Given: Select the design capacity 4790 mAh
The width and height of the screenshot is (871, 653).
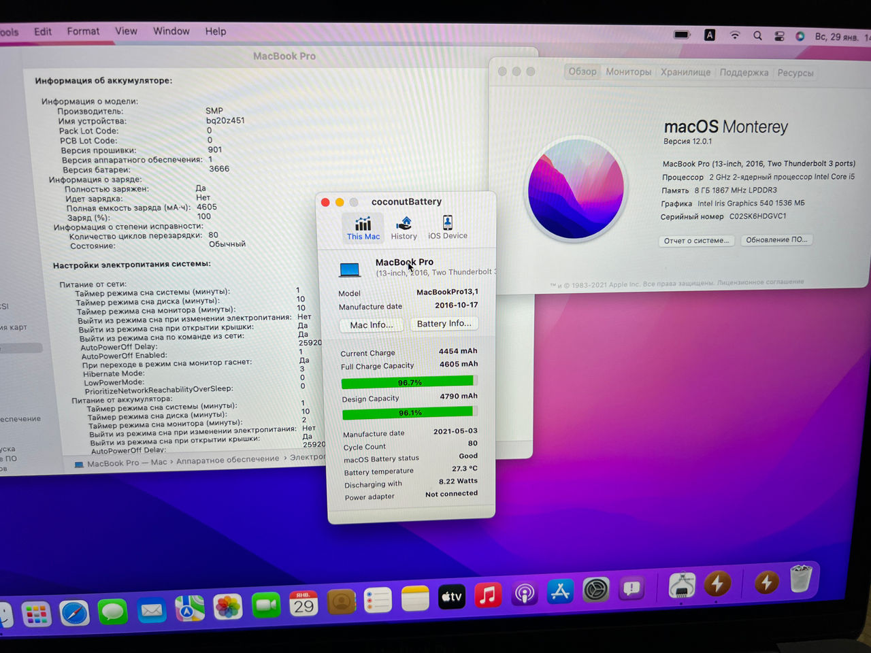Looking at the screenshot, I should (x=459, y=396).
